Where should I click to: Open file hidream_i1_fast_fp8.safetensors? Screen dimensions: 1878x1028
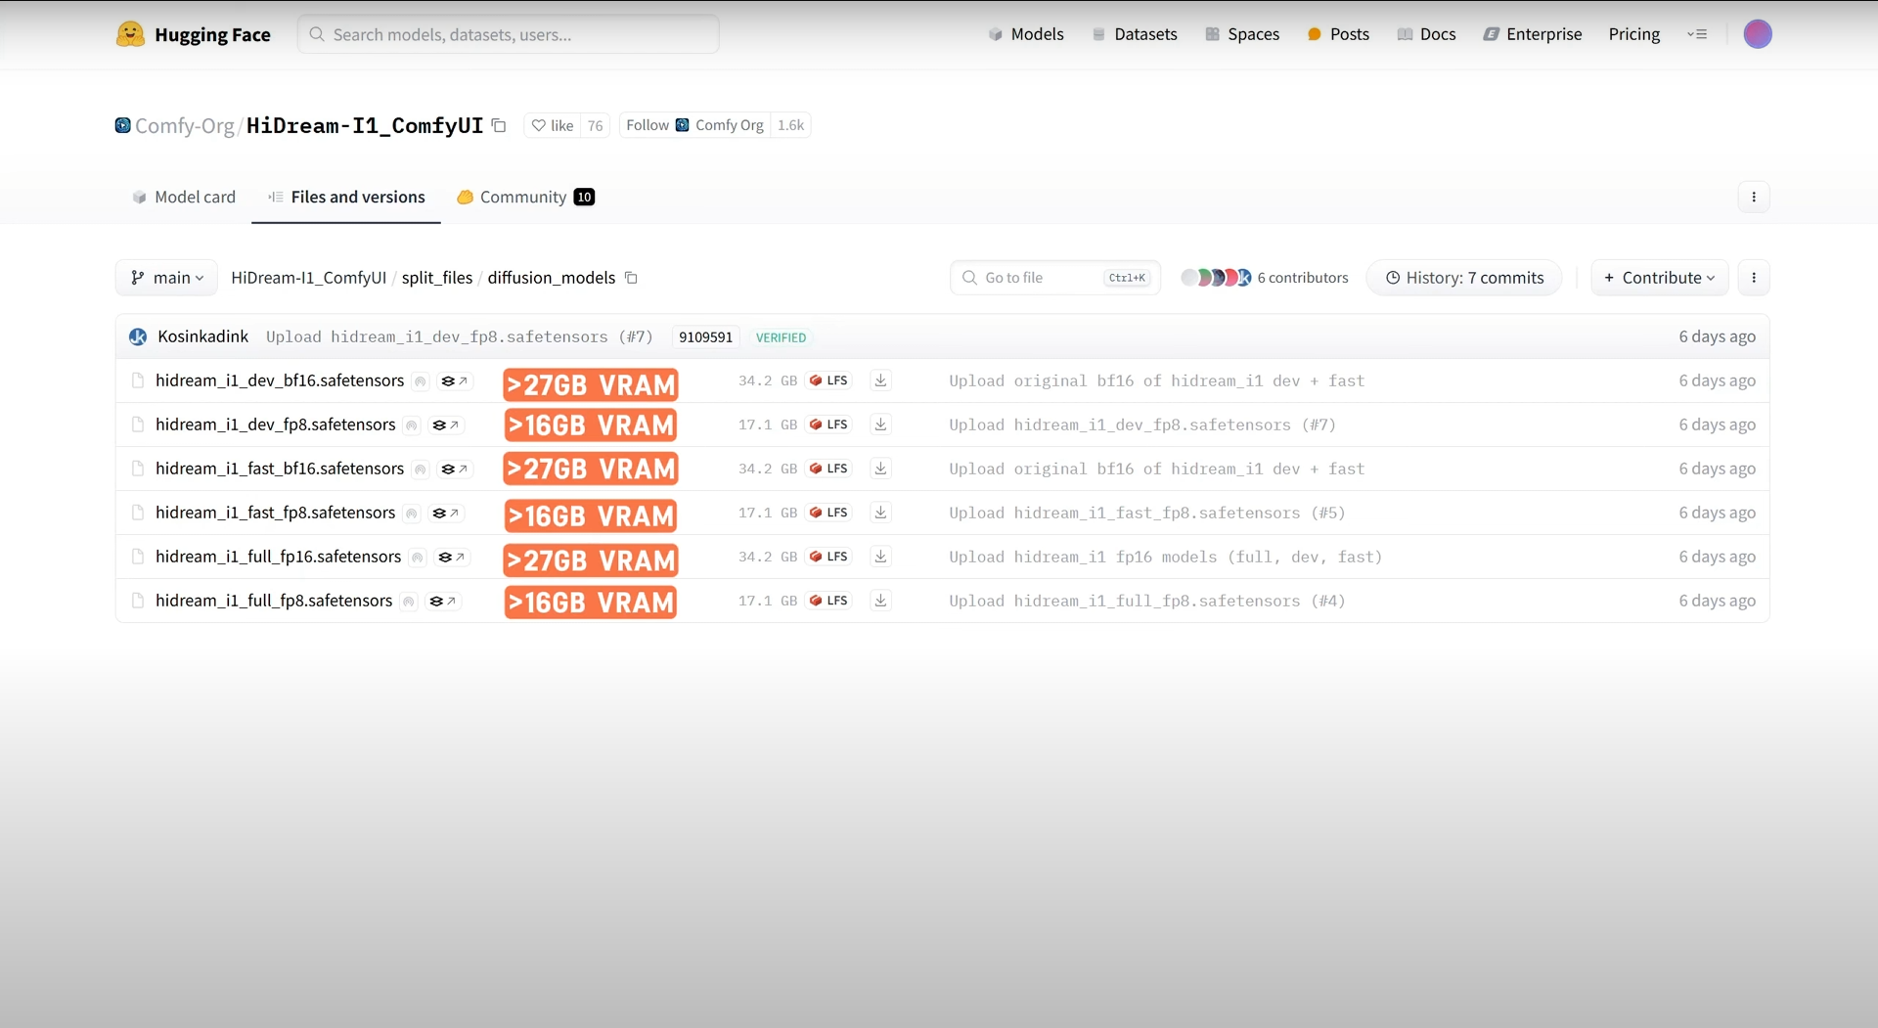click(276, 513)
